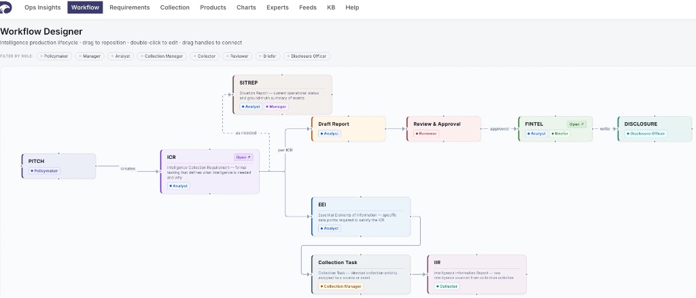The width and height of the screenshot is (696, 298).
Task: Toggle the Policymaker role filter
Action: click(54, 56)
